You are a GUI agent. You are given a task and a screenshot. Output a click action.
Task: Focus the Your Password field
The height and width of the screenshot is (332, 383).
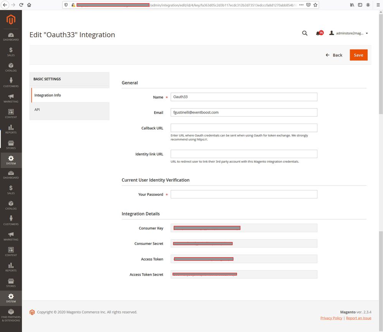tap(244, 194)
